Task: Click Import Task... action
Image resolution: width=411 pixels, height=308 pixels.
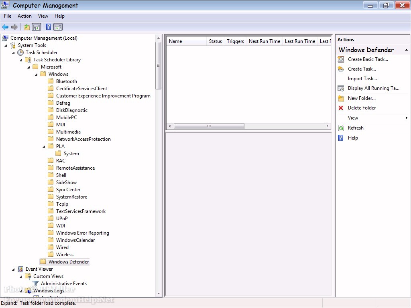Action: tap(362, 79)
